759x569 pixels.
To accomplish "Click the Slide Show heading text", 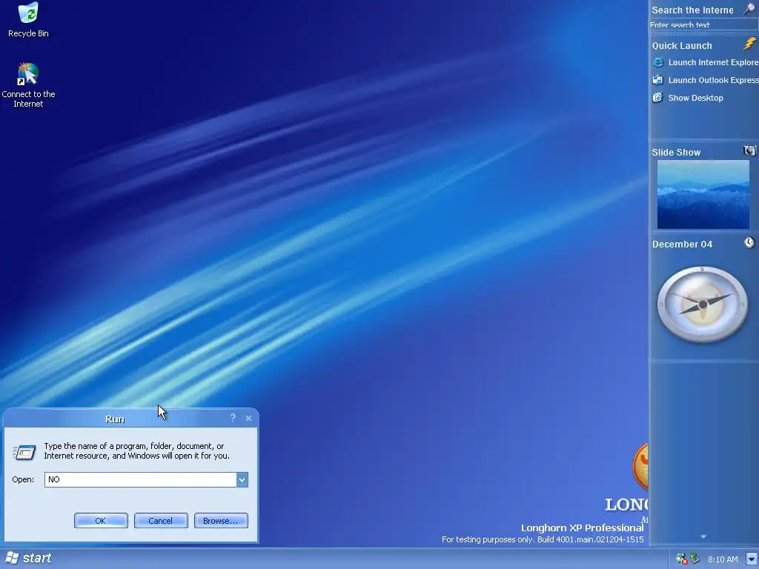I will pos(676,153).
